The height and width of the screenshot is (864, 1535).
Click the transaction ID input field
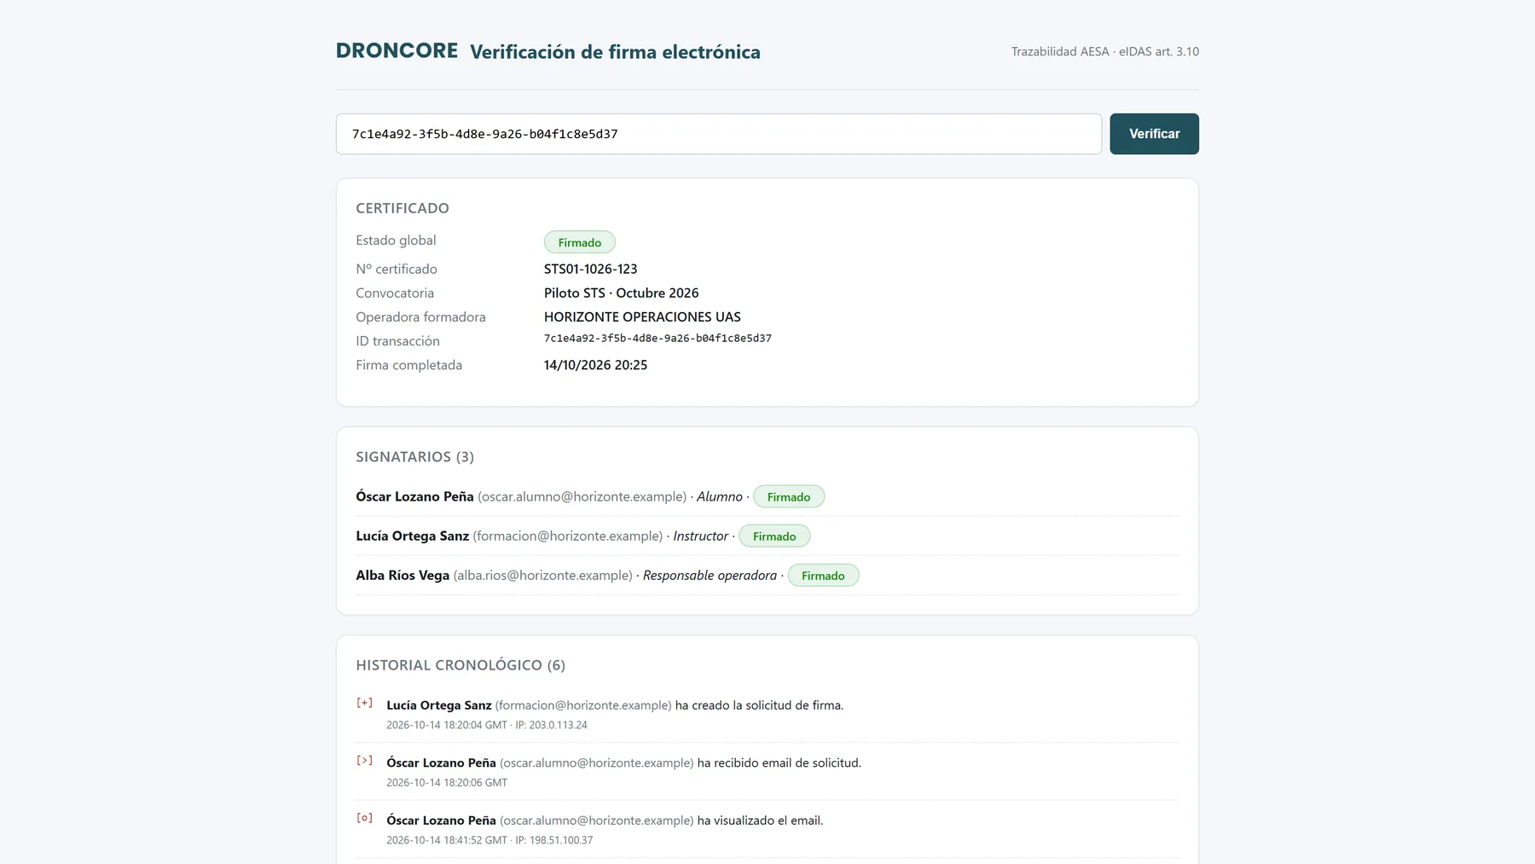719,134
